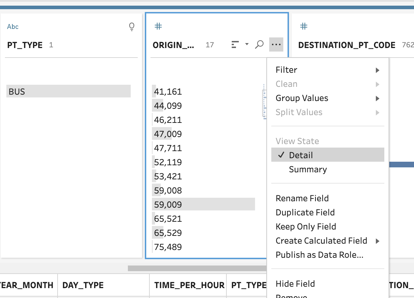Click the lightbulb recommendations icon on PT_TYPE
The width and height of the screenshot is (414, 298).
click(x=132, y=27)
